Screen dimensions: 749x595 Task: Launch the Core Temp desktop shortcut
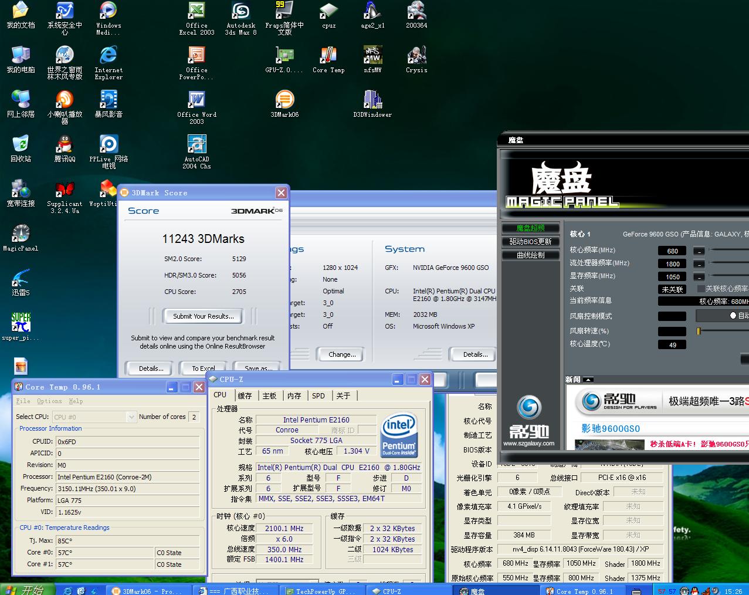328,60
